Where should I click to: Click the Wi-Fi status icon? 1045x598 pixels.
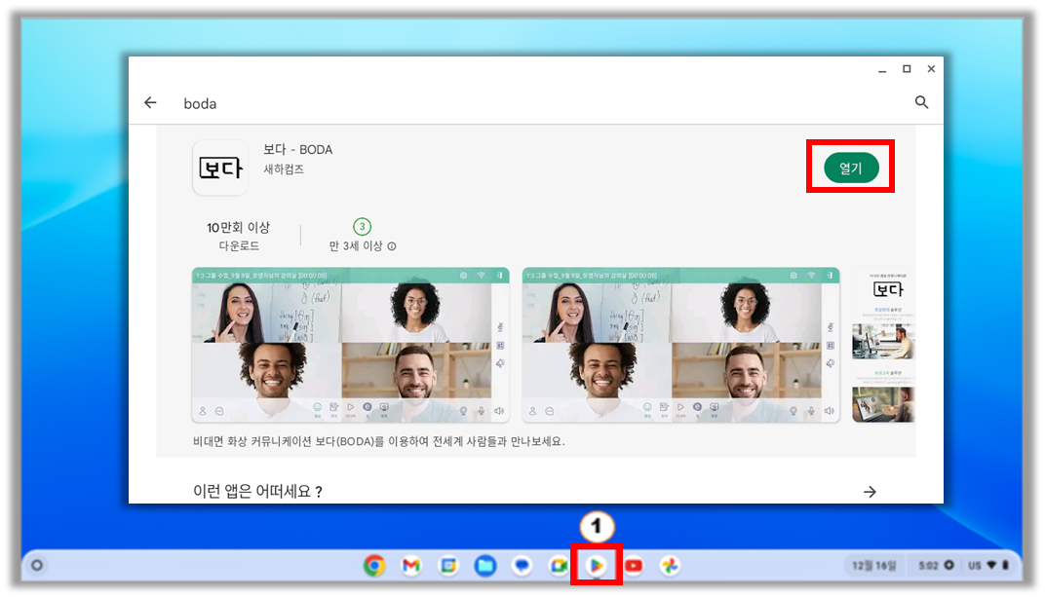tap(991, 565)
